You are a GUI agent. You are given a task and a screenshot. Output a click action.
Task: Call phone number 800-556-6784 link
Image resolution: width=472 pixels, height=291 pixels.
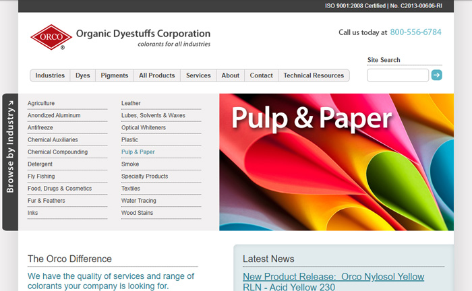pos(416,32)
